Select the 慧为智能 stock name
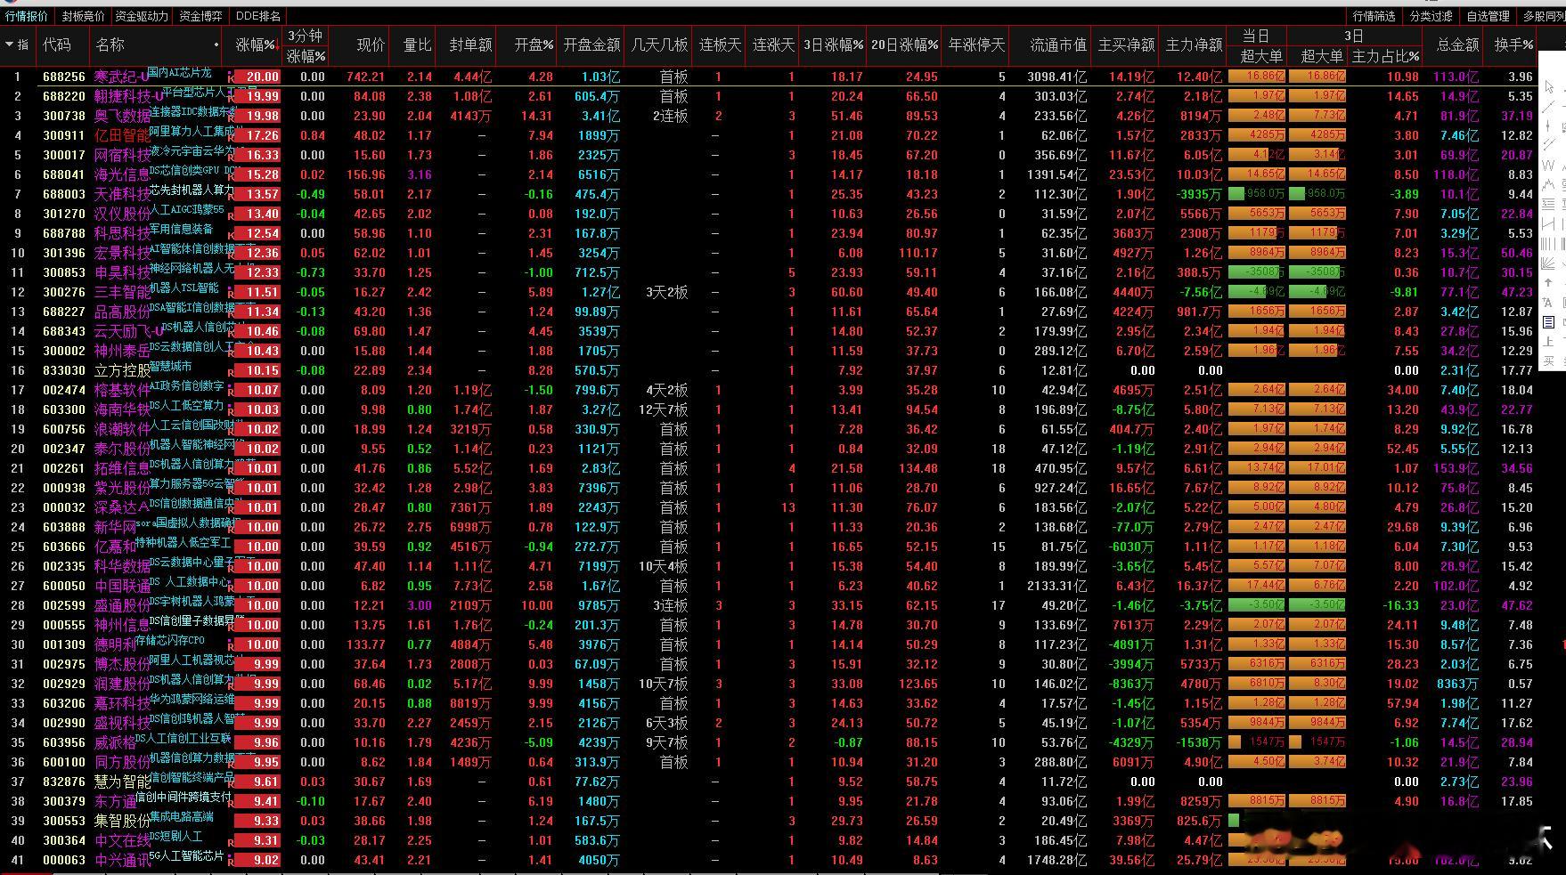The height and width of the screenshot is (875, 1566). tap(122, 782)
